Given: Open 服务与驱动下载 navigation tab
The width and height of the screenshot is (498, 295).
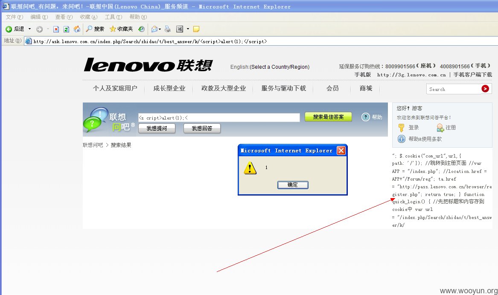Looking at the screenshot, I should point(284,88).
